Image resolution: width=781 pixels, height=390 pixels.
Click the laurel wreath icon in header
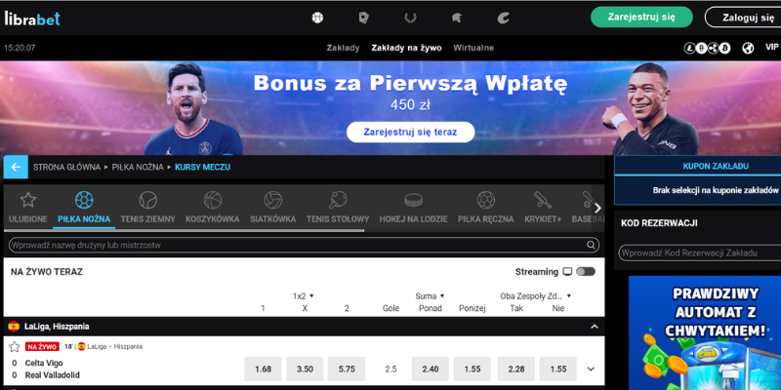click(x=410, y=18)
